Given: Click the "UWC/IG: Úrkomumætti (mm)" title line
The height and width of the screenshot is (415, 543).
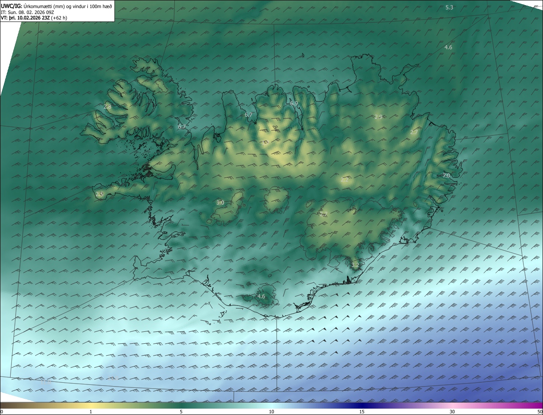Looking at the screenshot, I should [56, 6].
